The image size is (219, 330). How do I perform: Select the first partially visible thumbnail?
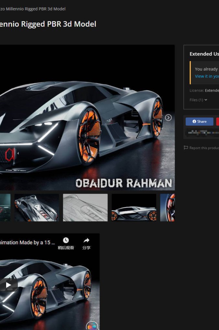pyautogui.click(x=5, y=208)
